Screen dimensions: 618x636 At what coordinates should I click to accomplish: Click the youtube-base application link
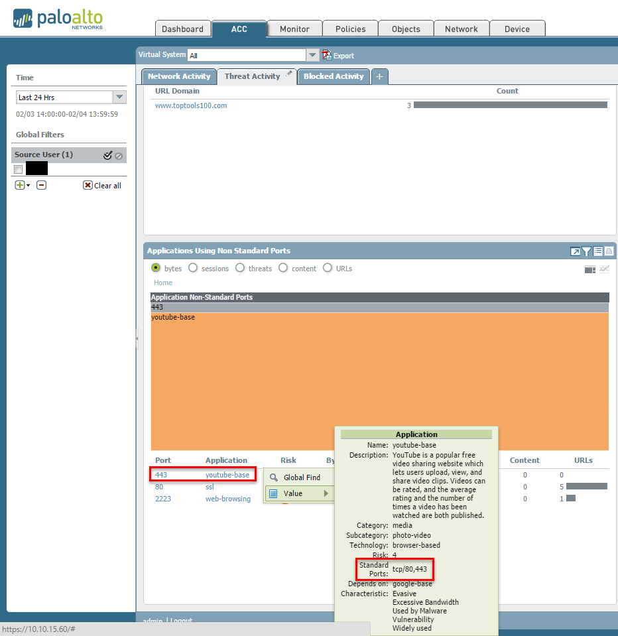tap(227, 475)
